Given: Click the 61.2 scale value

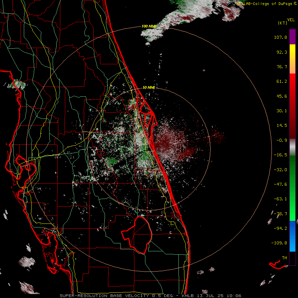Looking at the screenshot, I should (282, 81).
